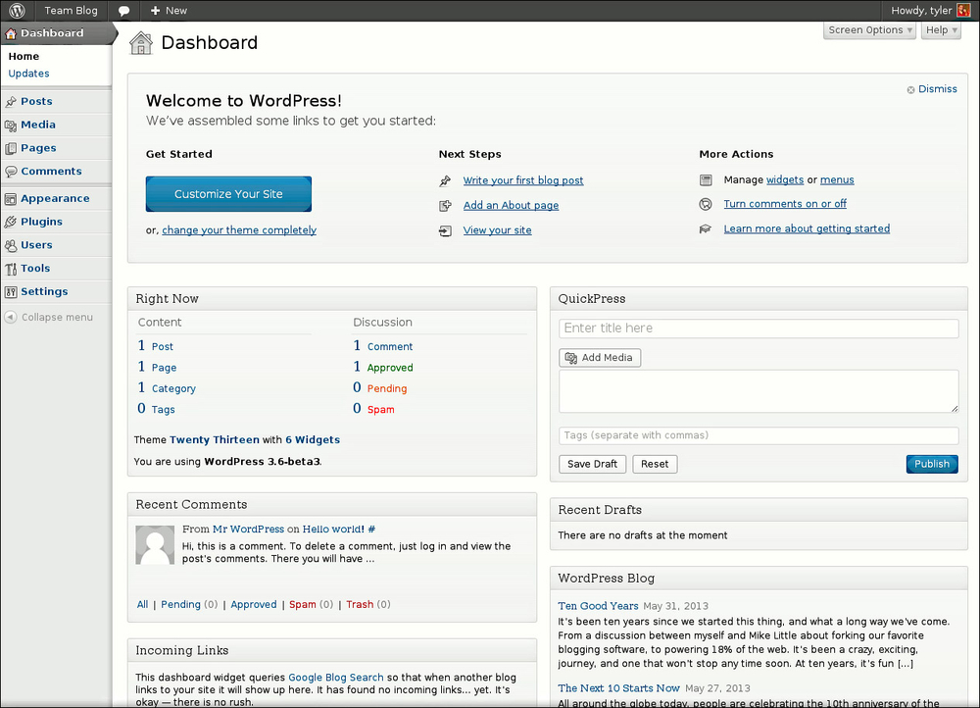Open the Pages menu
Screen dimensions: 980x708
pos(38,148)
